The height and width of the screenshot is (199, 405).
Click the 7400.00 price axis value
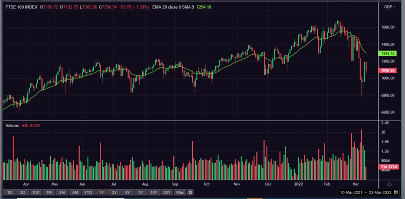coord(388,44)
